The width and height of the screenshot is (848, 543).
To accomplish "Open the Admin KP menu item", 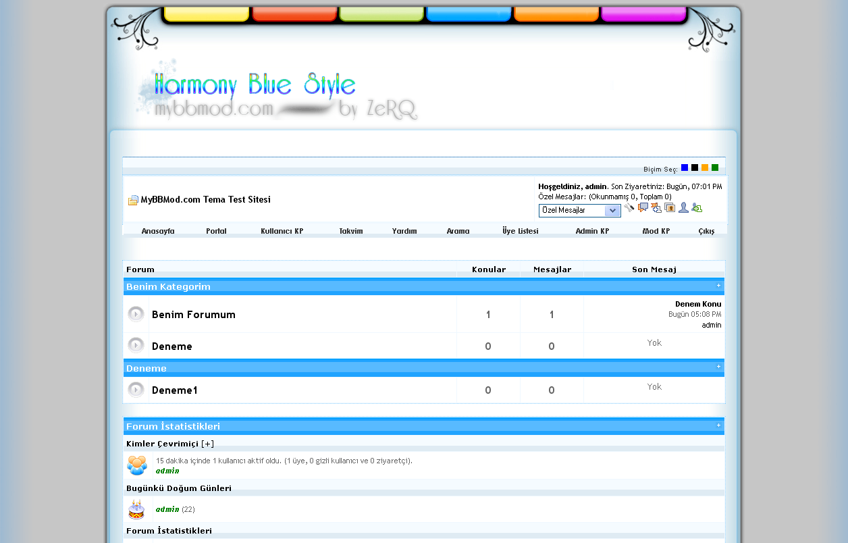I will 592,231.
